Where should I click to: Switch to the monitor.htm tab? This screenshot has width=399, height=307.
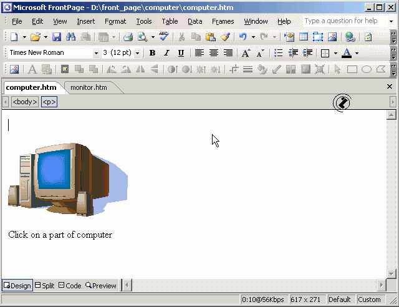pos(89,87)
